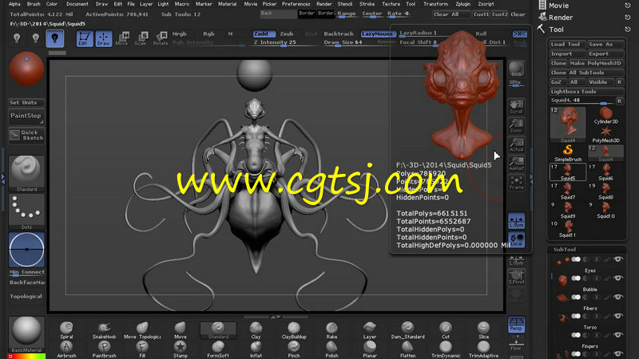Toggle the Zsub button
The image size is (639, 359).
pyautogui.click(x=287, y=34)
